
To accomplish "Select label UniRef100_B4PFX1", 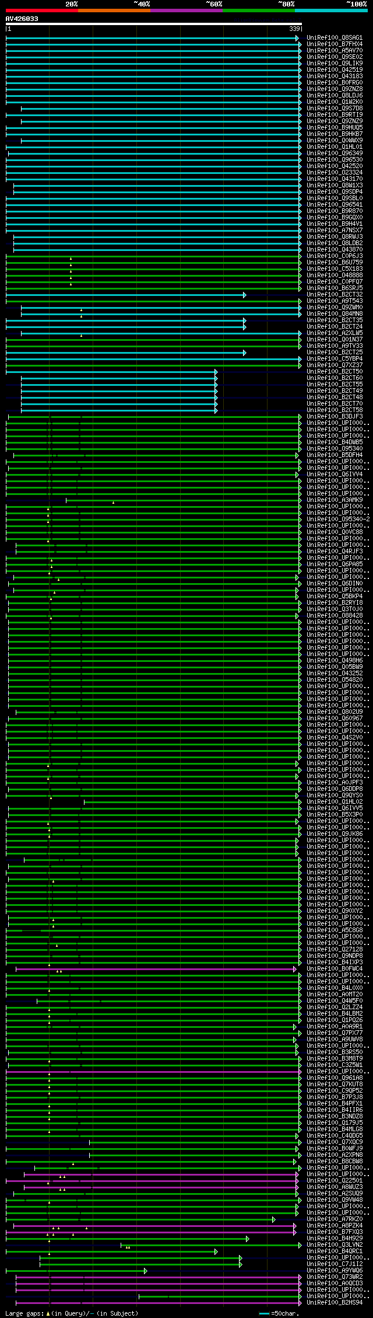I will tap(335, 1104).
